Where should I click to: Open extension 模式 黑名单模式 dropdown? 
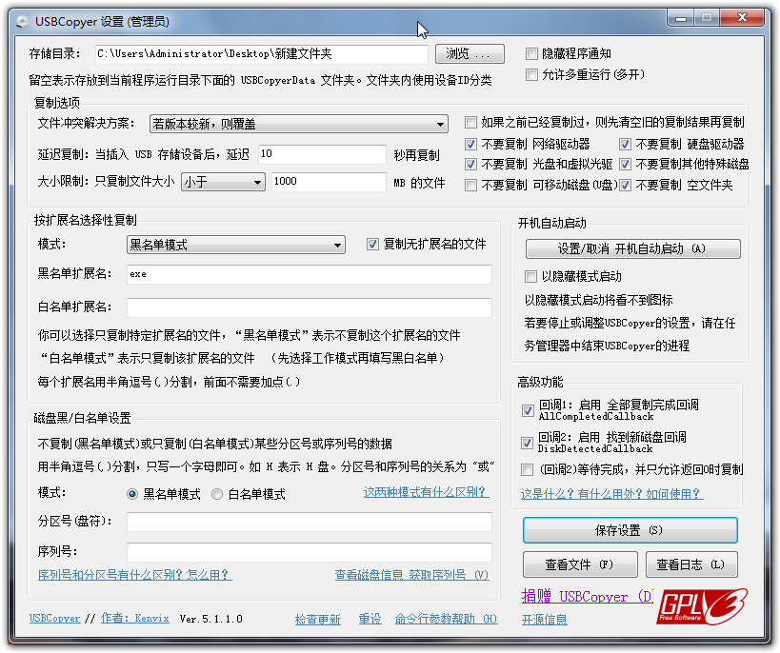236,245
